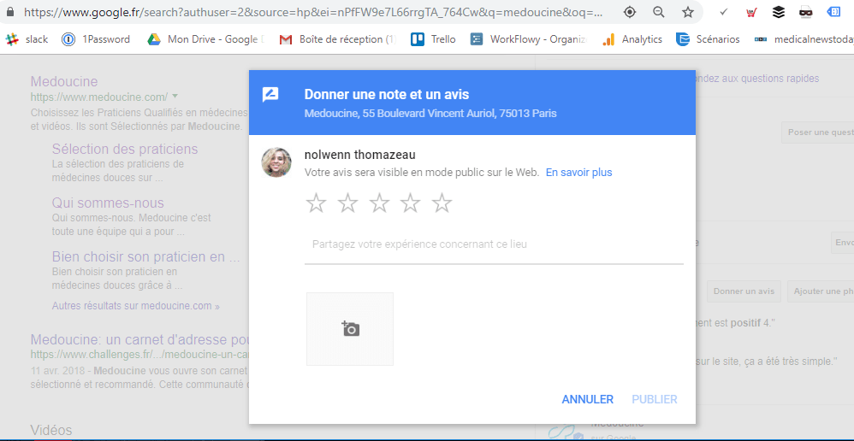Viewport: 854px width, 441px height.
Task: Click the lock icon in address bar
Action: tap(9, 12)
